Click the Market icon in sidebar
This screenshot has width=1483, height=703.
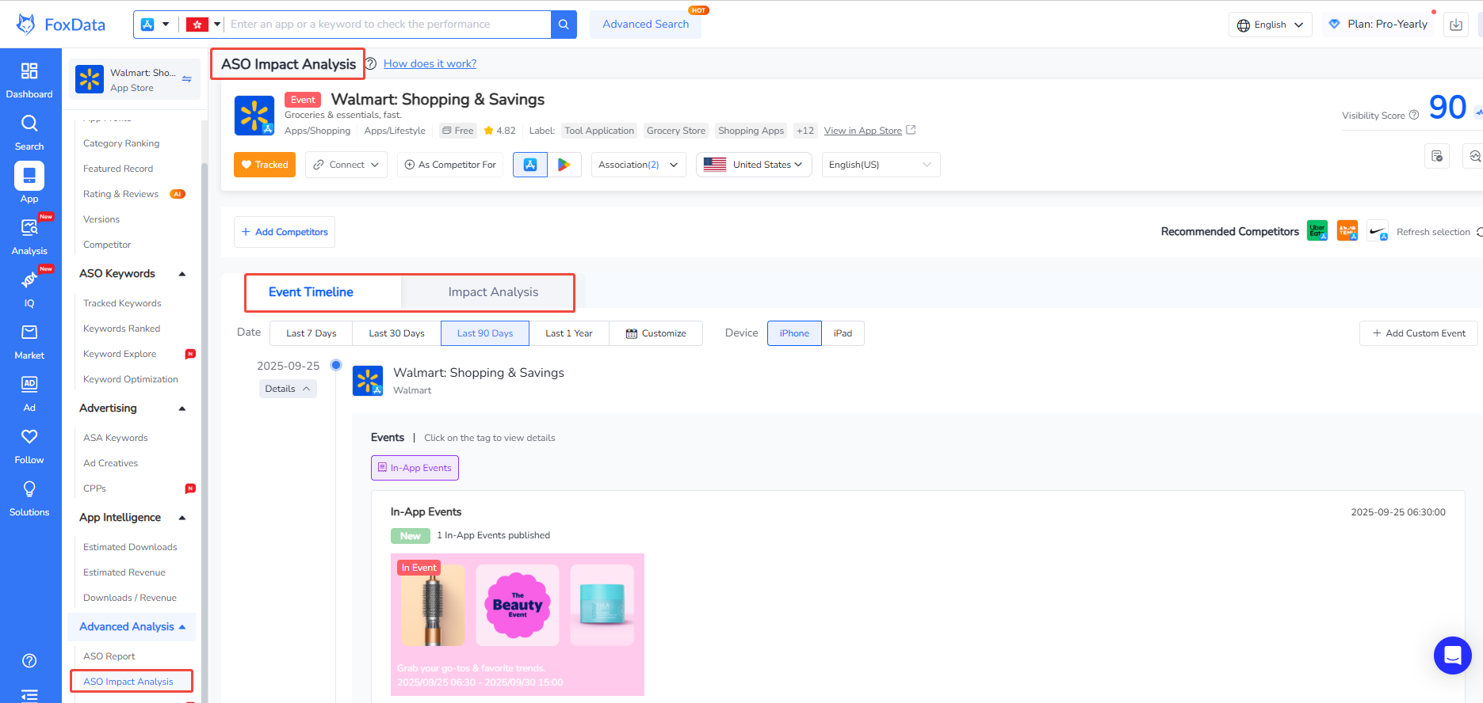point(29,342)
